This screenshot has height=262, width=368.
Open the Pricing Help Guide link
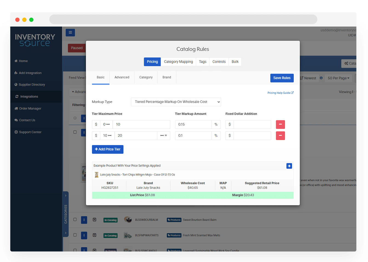point(280,93)
